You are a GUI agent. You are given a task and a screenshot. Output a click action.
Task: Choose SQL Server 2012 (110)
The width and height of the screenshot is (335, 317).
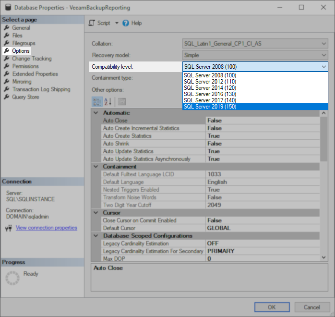click(x=255, y=82)
